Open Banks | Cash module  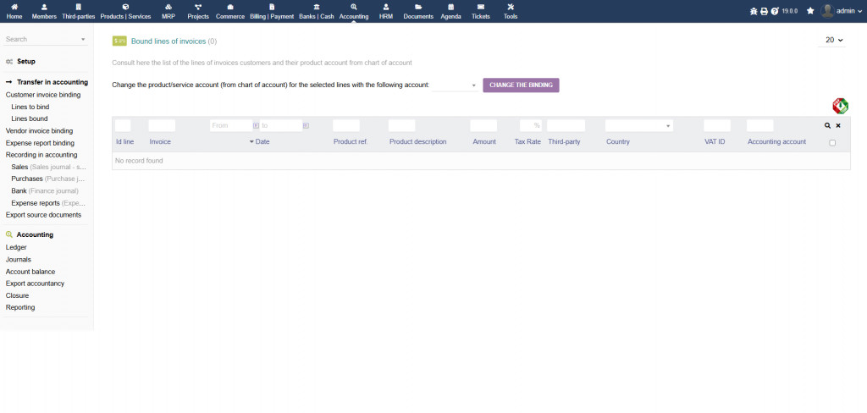pos(317,11)
